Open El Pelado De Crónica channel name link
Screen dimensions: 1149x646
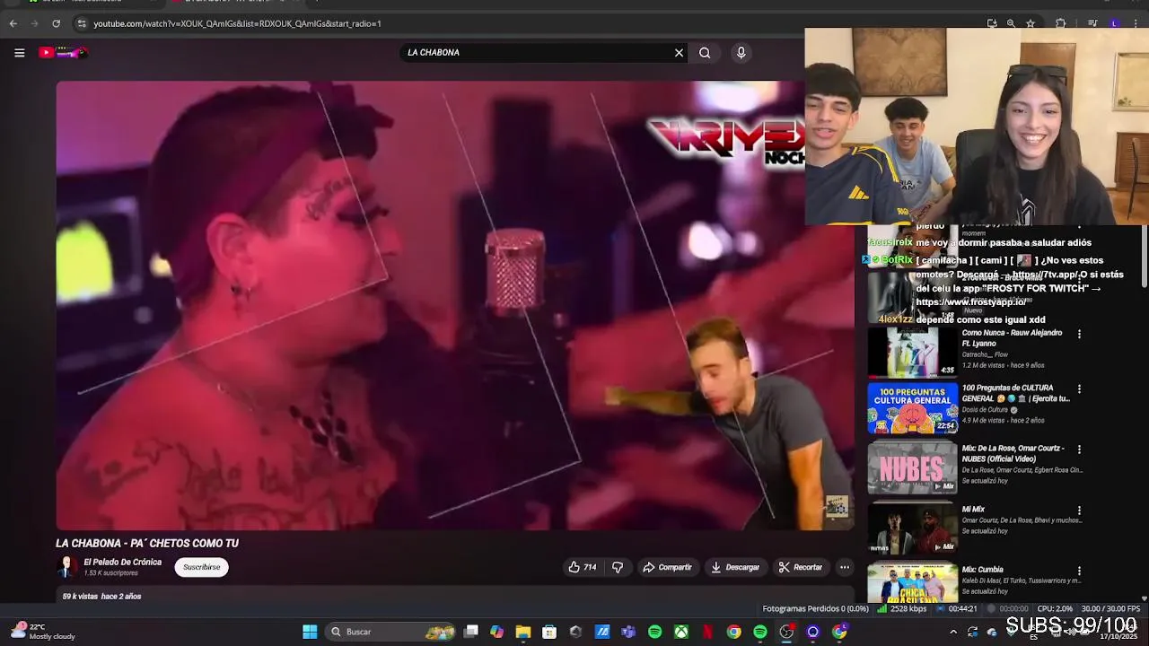click(123, 563)
